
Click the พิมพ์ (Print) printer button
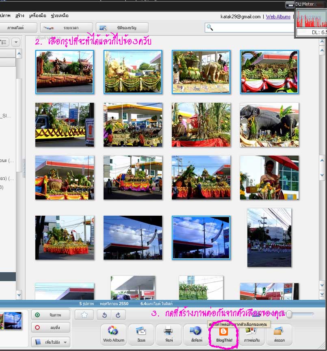pos(169,334)
